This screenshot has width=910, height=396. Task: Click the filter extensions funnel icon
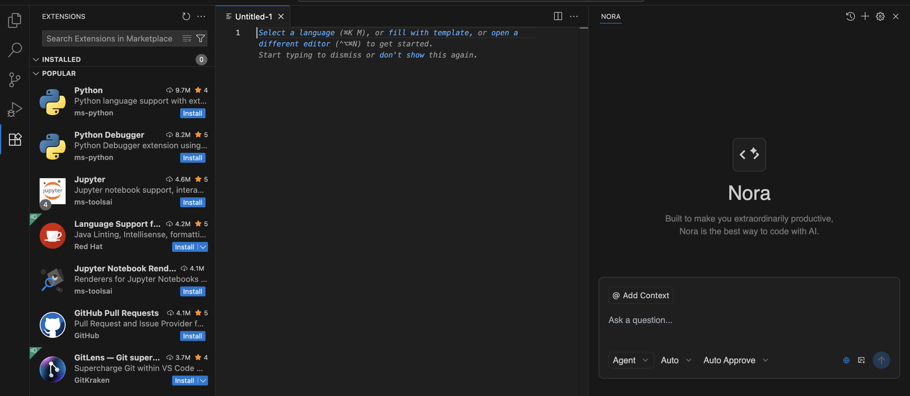click(200, 38)
